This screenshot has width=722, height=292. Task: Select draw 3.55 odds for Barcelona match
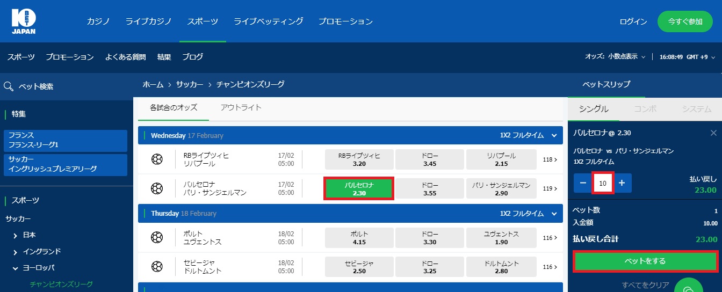(x=429, y=189)
